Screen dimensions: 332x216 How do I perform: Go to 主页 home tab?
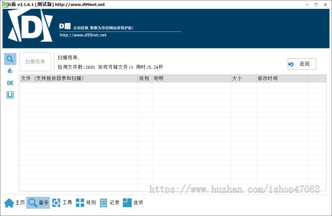[x=15, y=203]
